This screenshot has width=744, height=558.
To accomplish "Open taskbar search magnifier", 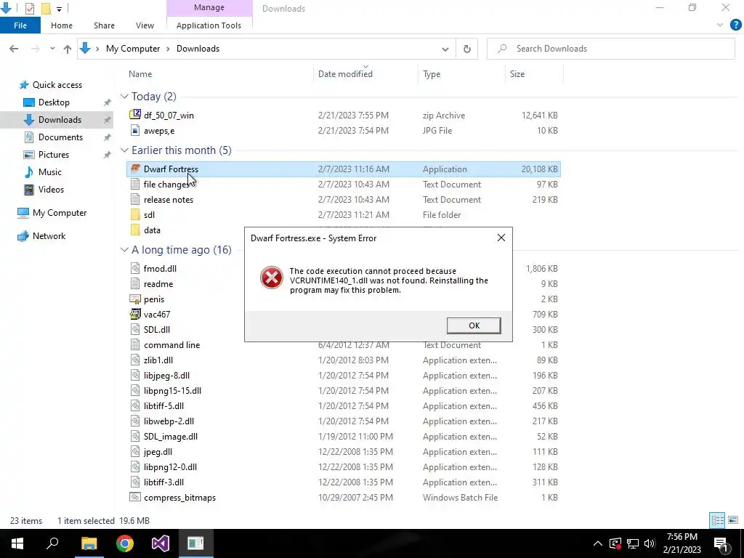I will click(x=52, y=543).
